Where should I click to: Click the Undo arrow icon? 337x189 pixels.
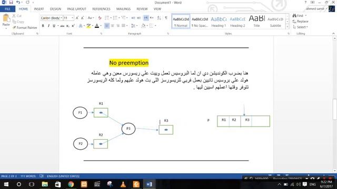pos(18,2)
